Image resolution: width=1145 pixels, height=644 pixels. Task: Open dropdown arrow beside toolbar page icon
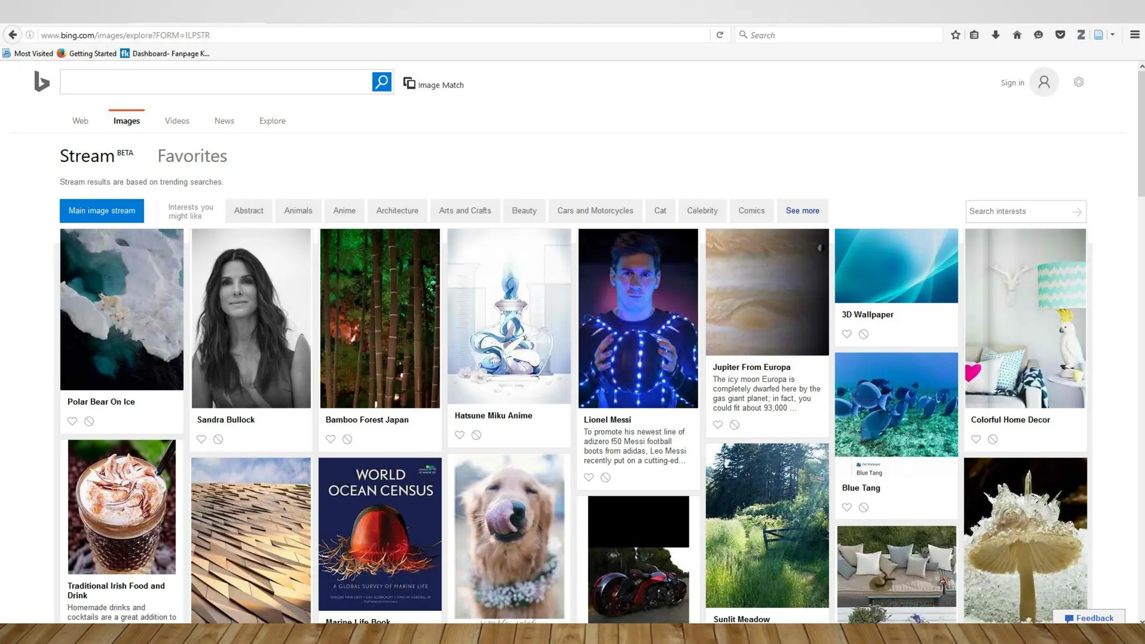[x=1113, y=35]
